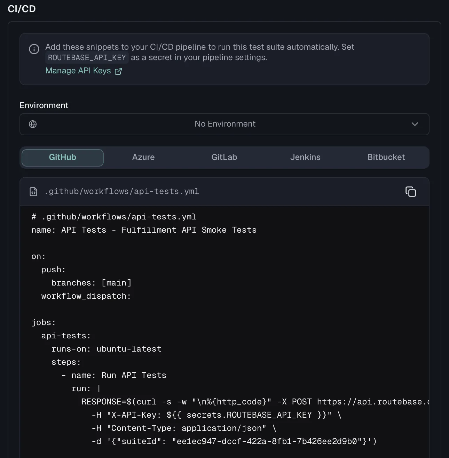This screenshot has height=458, width=449.
Task: Select the GitHub tab
Action: [x=63, y=158]
